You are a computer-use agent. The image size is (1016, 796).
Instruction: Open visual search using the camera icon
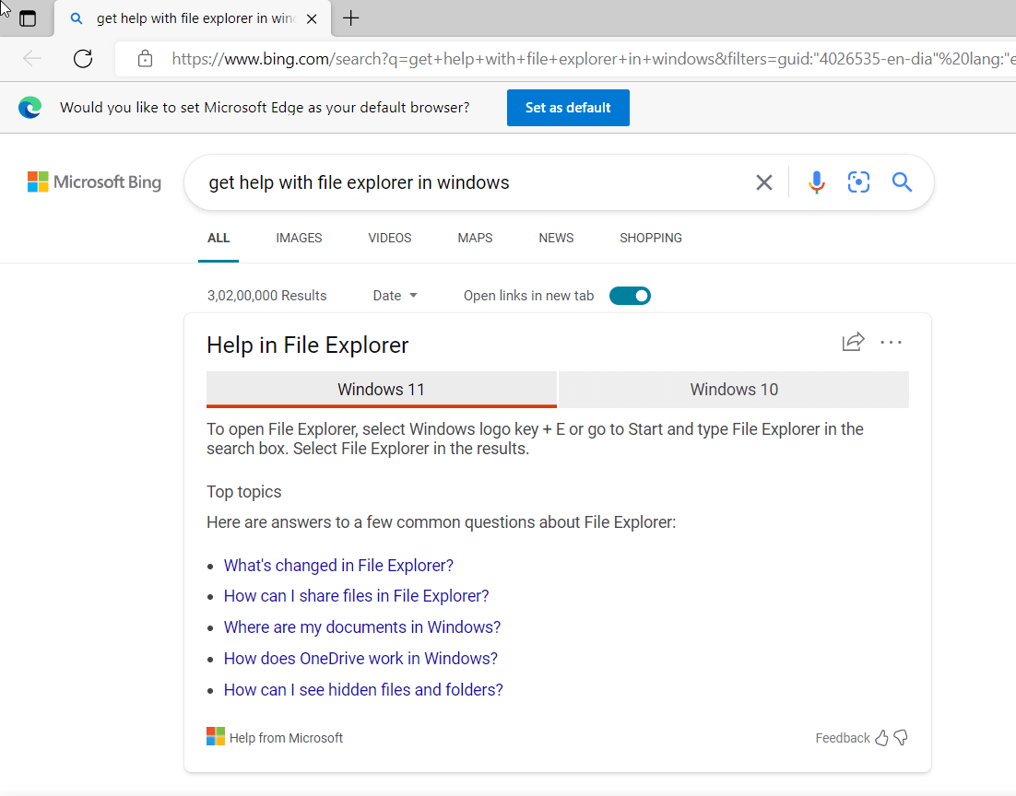coord(858,182)
